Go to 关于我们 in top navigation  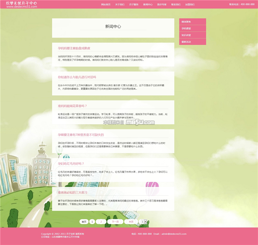120,4
